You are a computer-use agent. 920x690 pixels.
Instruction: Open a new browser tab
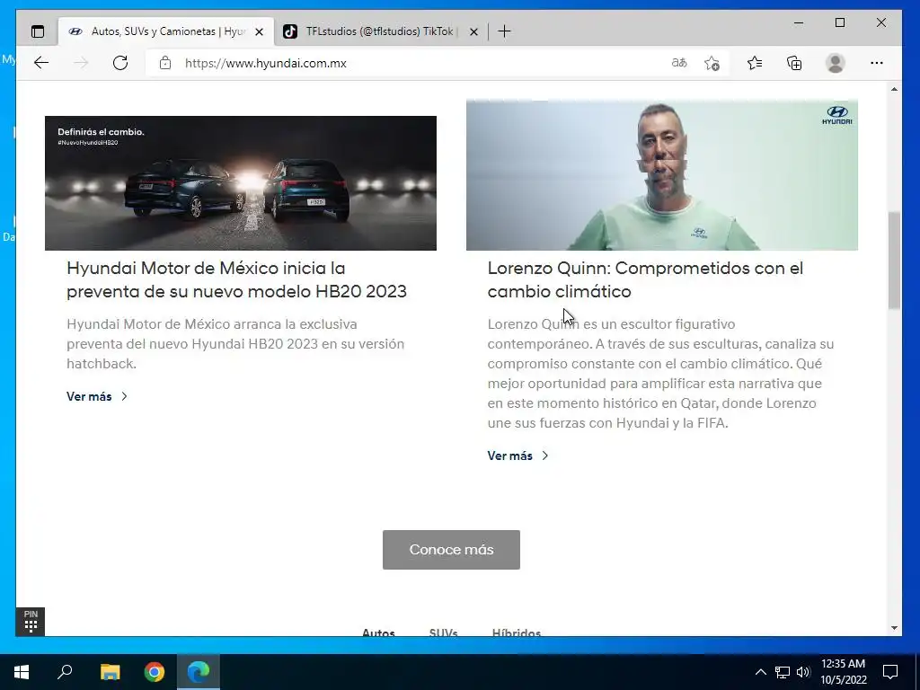(504, 31)
